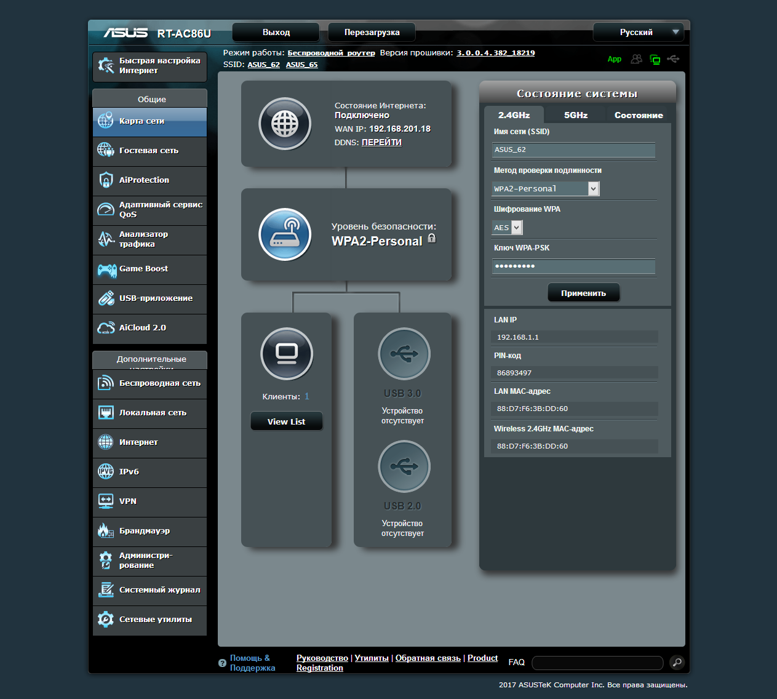This screenshot has width=777, height=699.
Task: Click the green network status icon
Action: click(x=655, y=59)
